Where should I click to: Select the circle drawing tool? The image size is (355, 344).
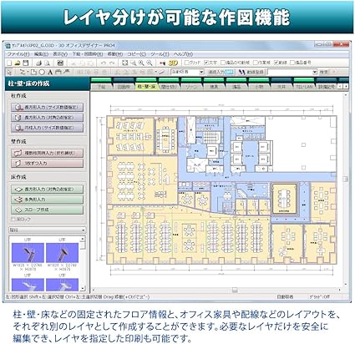click(x=42, y=72)
